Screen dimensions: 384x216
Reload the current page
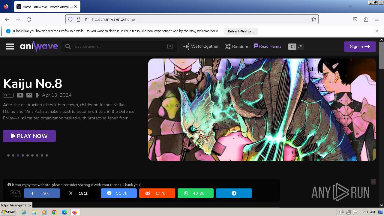click(x=29, y=19)
